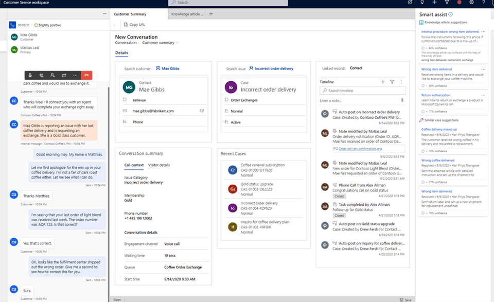Click the transfer call arrows icon
This screenshot has height=302, width=494.
[x=64, y=75]
